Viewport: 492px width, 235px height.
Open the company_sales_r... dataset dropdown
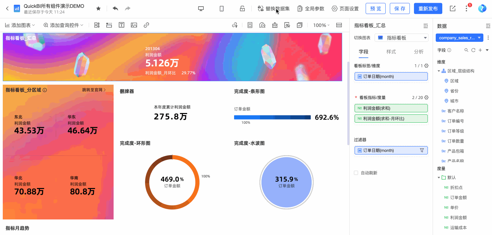(460, 38)
